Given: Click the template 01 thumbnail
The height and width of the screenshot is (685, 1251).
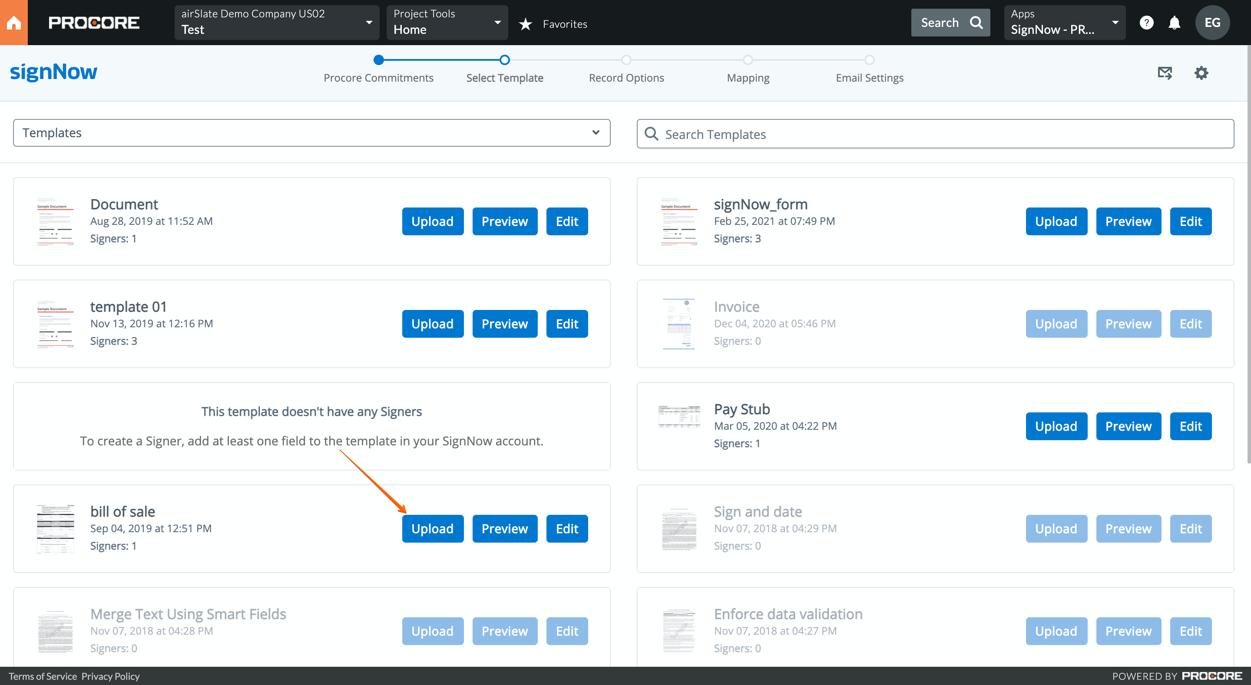Looking at the screenshot, I should (x=55, y=324).
